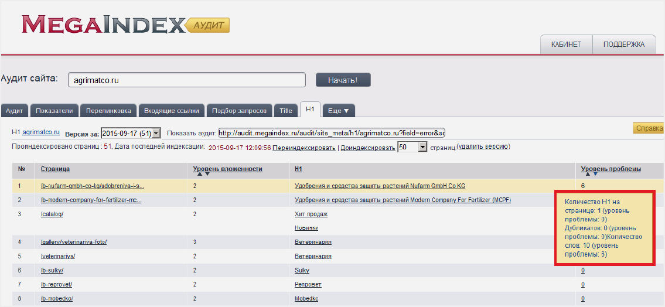Image resolution: width=665 pixels, height=307 pixels.
Task: Click the Справка button
Action: [649, 128]
